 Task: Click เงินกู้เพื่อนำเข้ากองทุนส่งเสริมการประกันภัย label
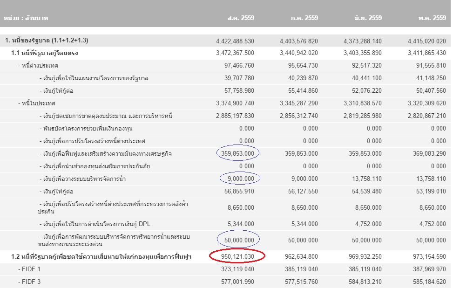(x=95, y=166)
